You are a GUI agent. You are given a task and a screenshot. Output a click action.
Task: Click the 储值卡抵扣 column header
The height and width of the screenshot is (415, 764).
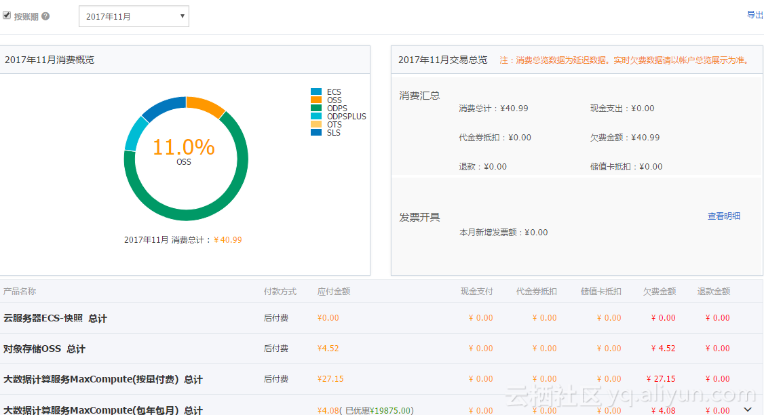tap(600, 292)
